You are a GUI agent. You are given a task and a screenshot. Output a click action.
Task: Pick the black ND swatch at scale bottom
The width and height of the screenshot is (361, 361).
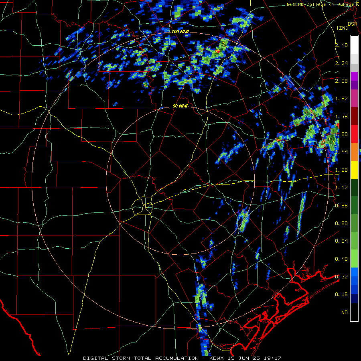point(354,312)
